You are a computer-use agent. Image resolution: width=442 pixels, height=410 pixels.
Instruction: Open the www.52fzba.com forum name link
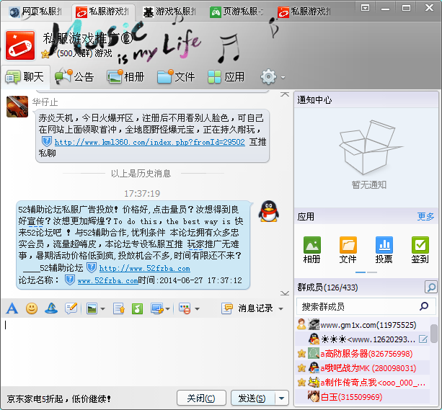pyautogui.click(x=107, y=281)
